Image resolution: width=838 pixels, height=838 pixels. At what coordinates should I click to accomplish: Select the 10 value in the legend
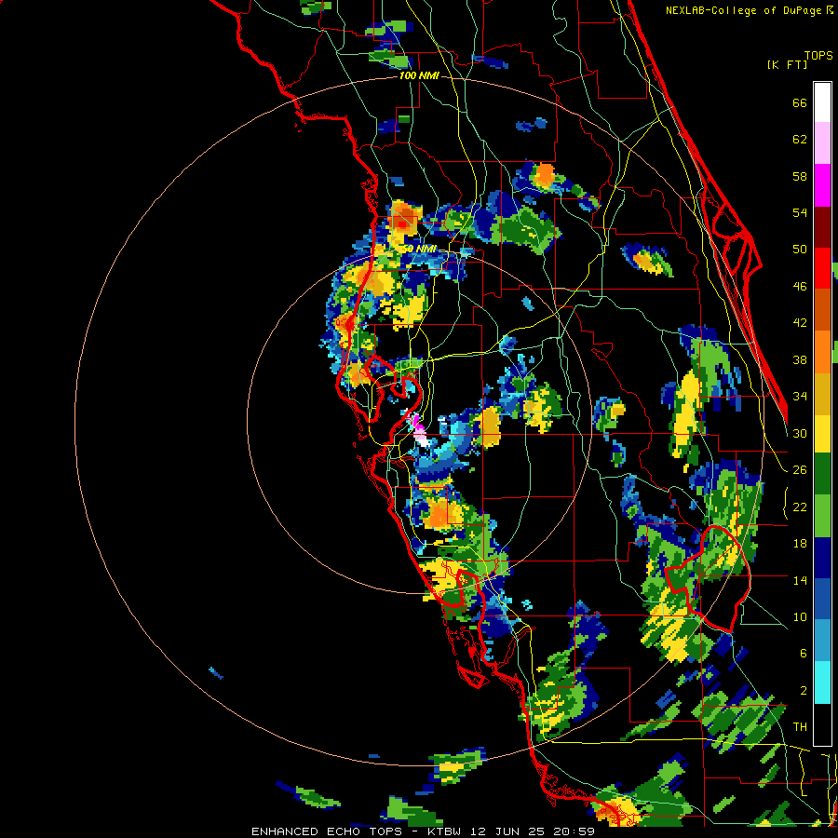[800, 616]
